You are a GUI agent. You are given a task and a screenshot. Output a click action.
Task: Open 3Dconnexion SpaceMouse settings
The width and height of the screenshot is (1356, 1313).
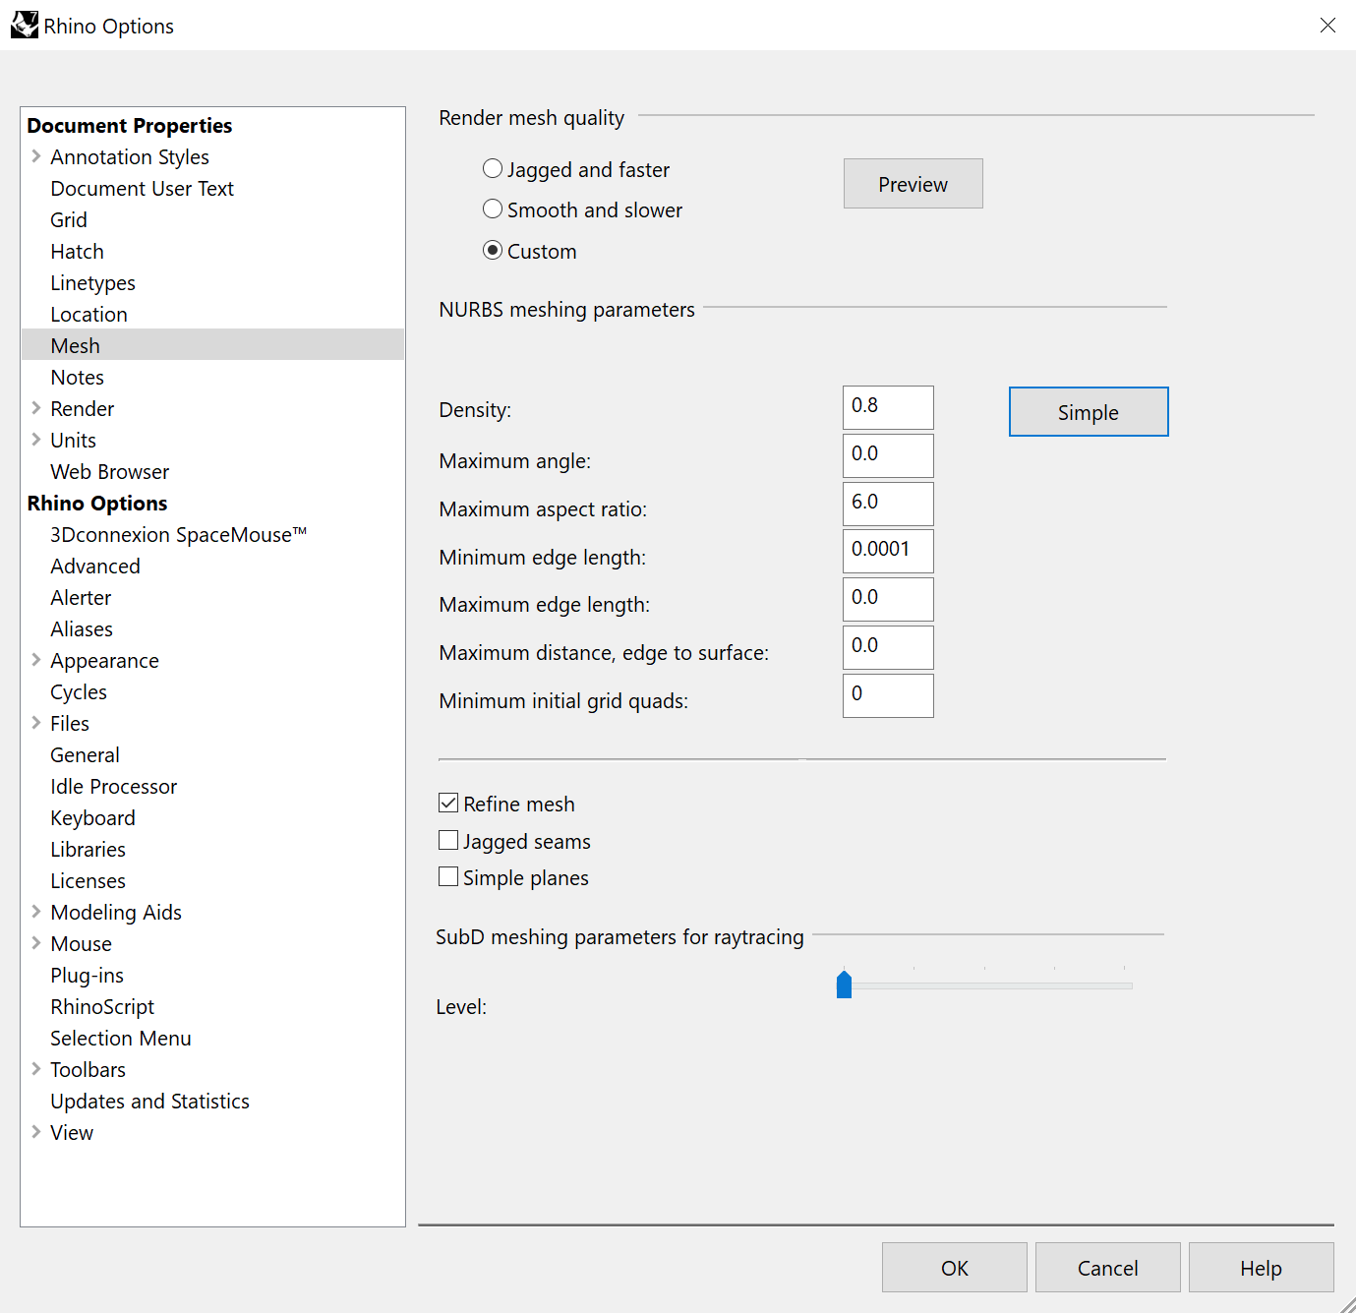coord(178,534)
